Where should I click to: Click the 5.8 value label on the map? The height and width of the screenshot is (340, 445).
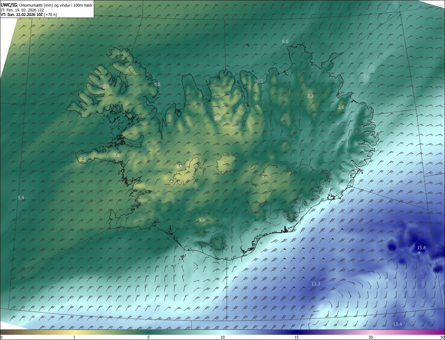point(157,84)
